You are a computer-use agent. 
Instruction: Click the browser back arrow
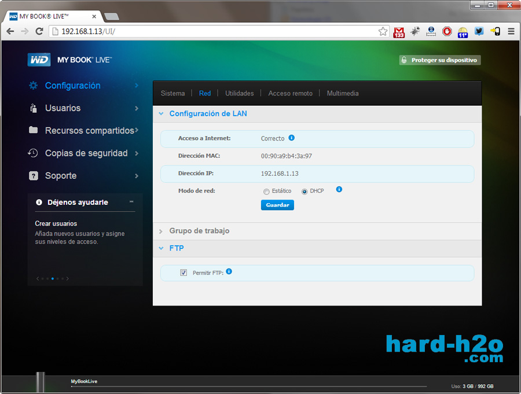pos(10,31)
